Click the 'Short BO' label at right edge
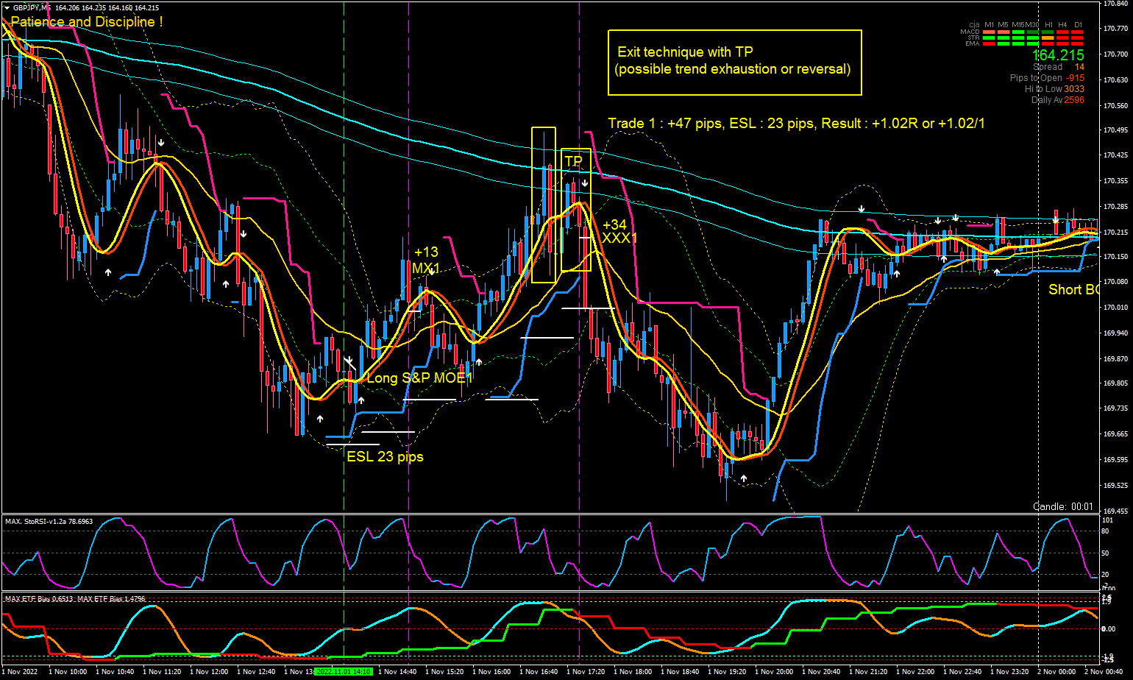1133x680 pixels. coord(1073,290)
